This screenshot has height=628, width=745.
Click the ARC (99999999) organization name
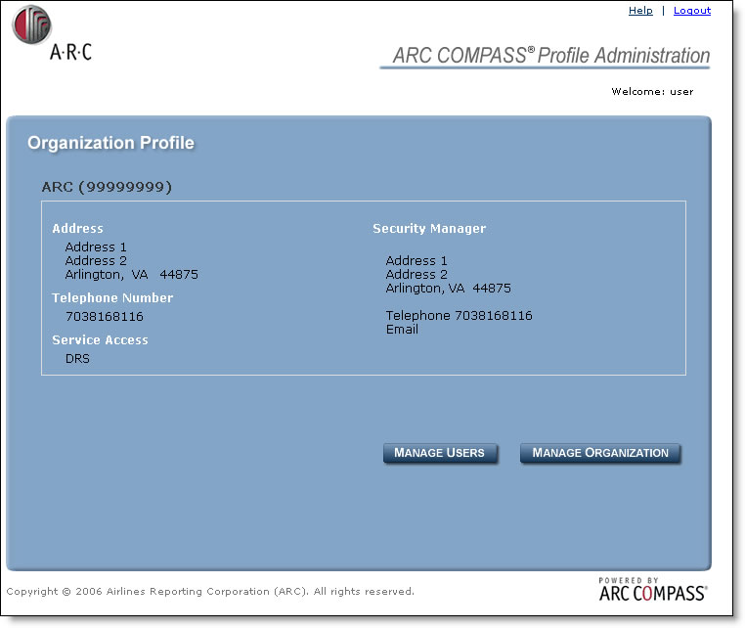pos(107,187)
